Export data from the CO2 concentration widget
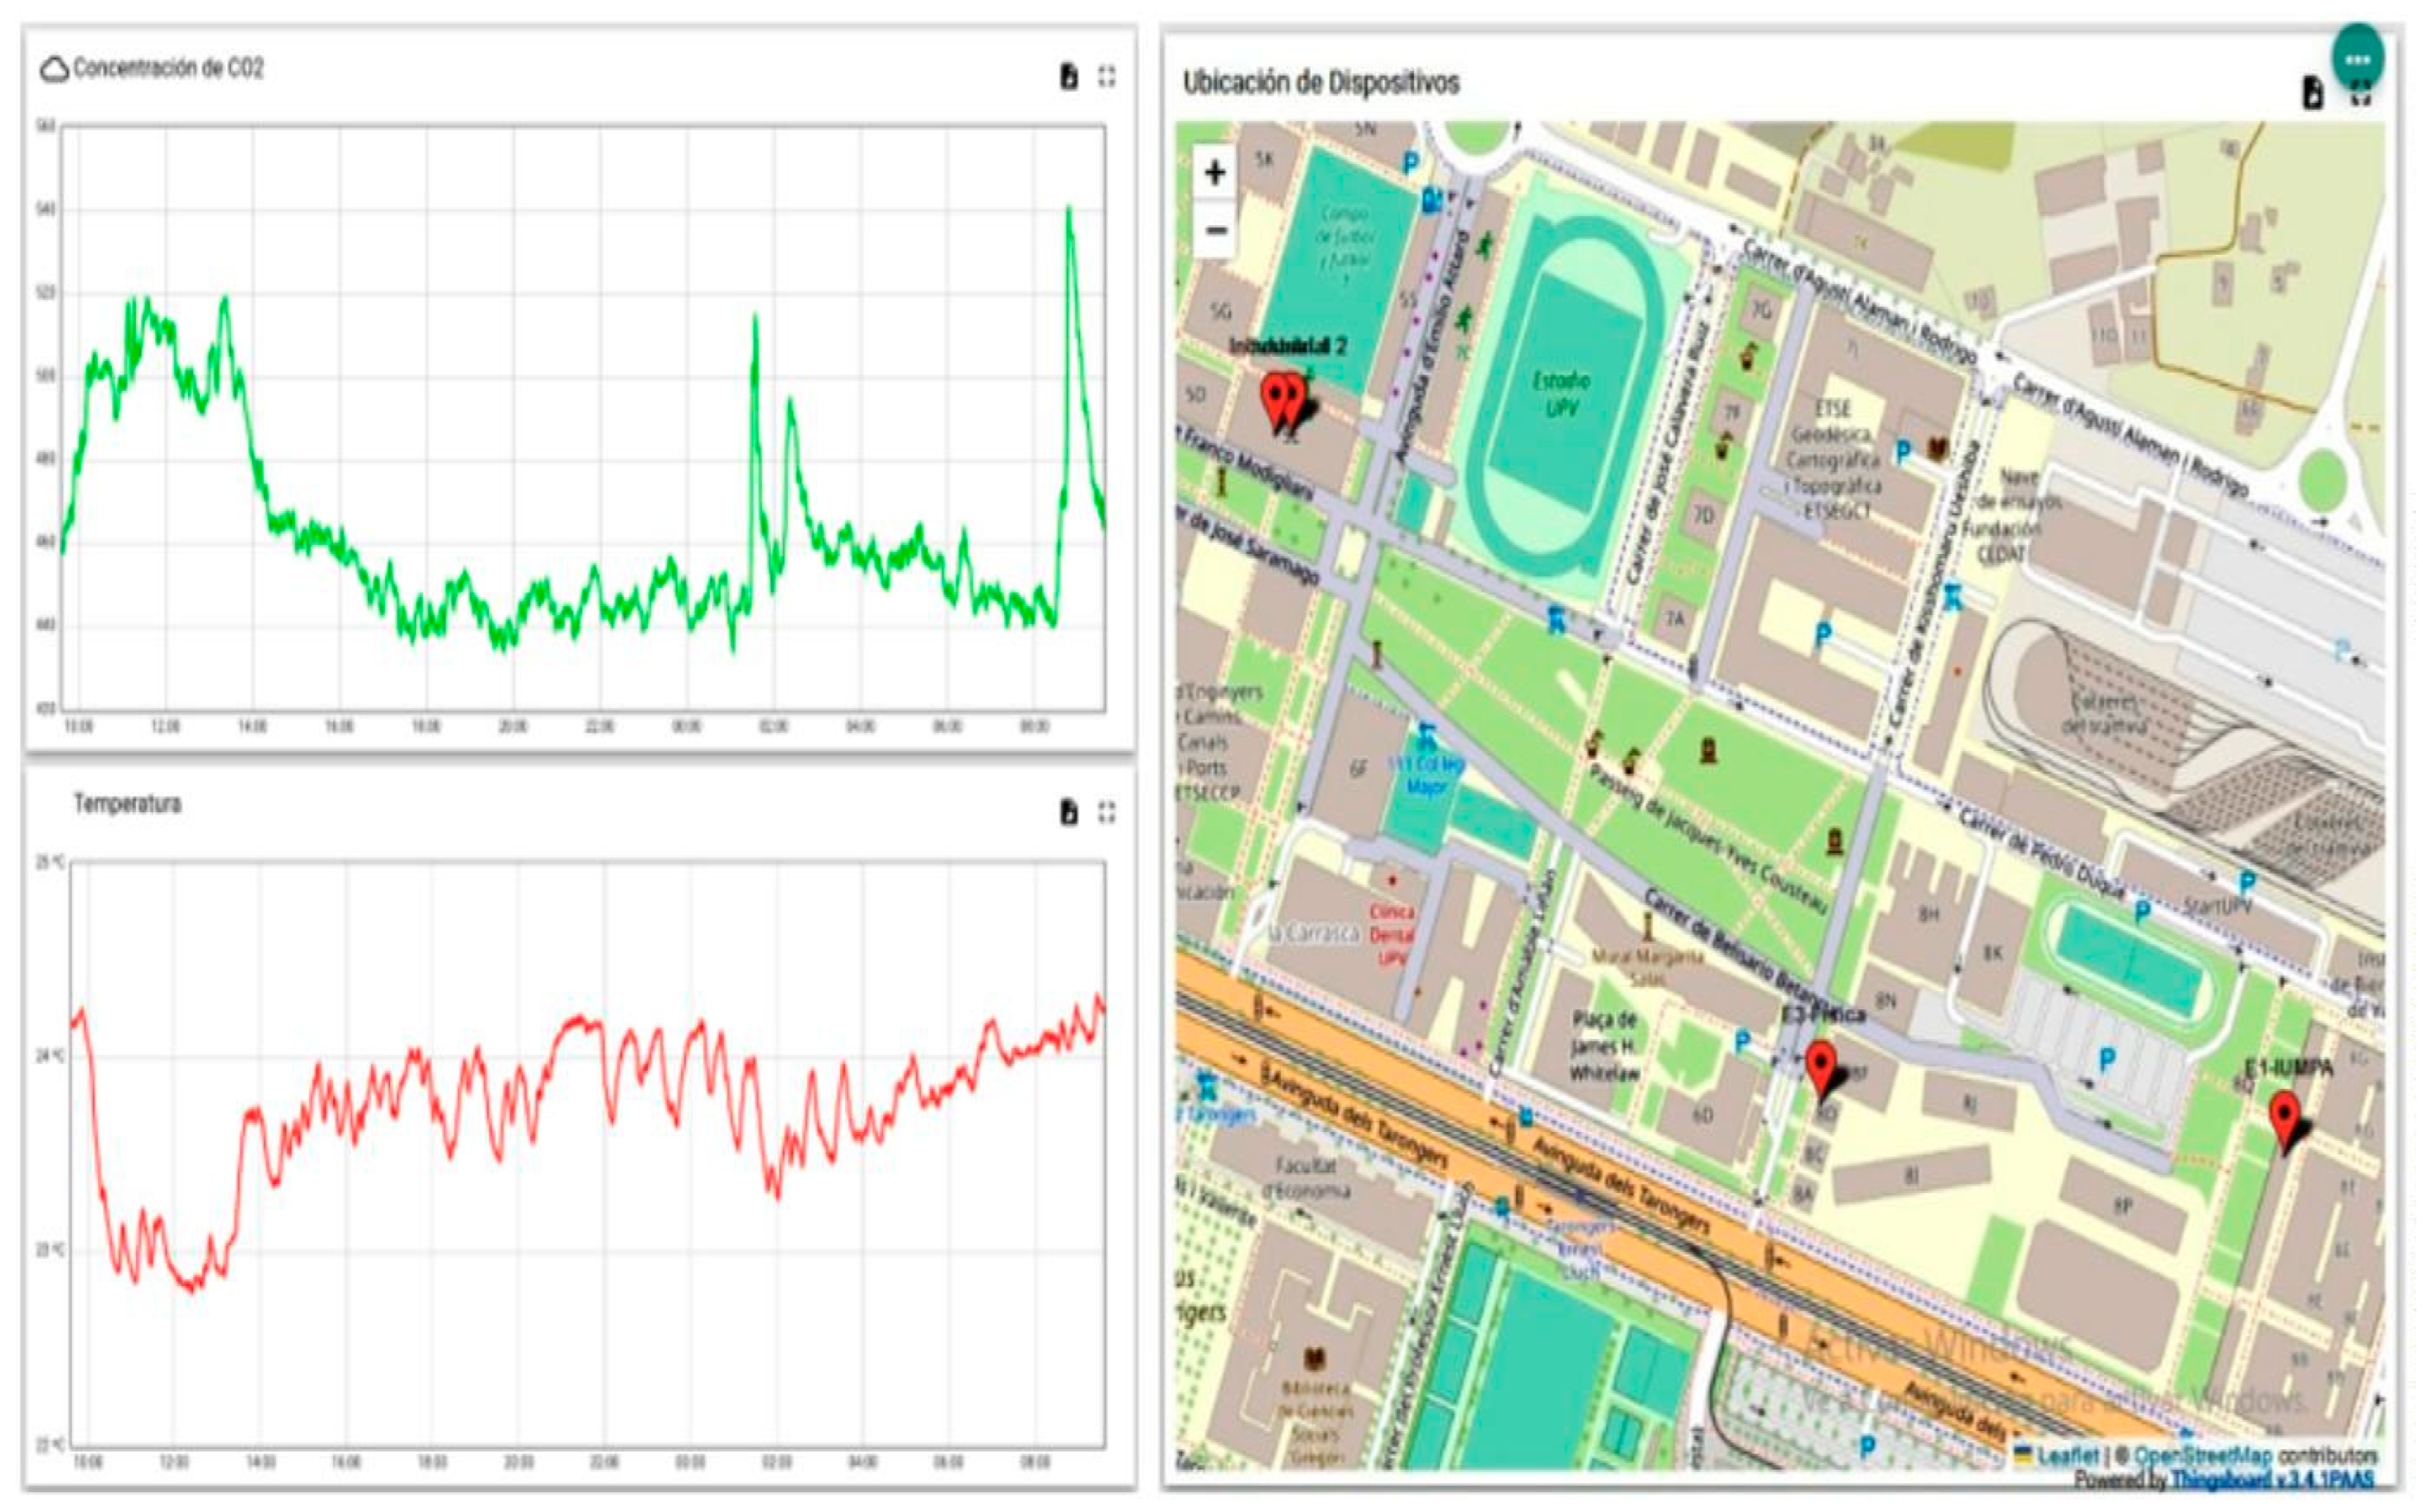2423x1512 pixels. click(1069, 77)
